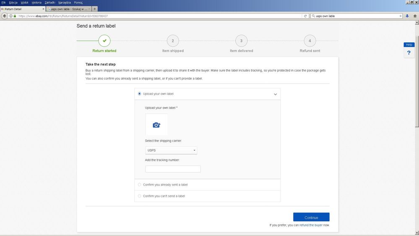Open the USPS shipping carrier dropdown
This screenshot has width=419, height=236.
point(171,150)
